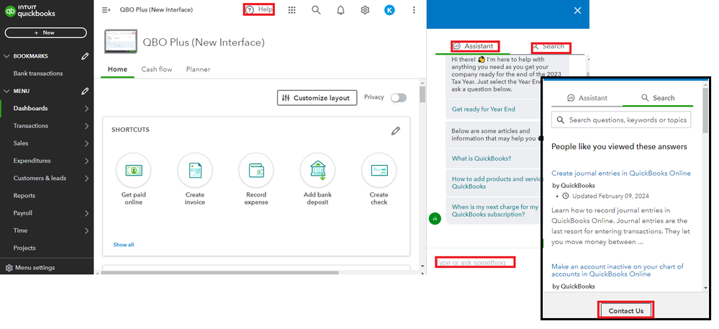Expand the Payroll submenu arrow
The image size is (719, 329).
(x=86, y=213)
